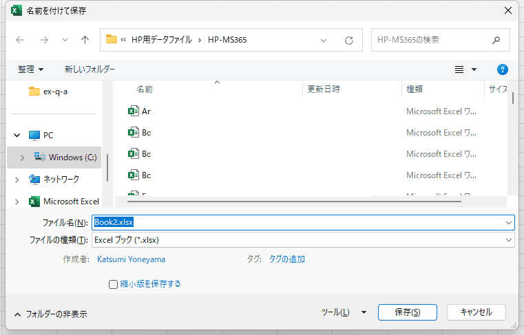524x335 pixels.
Task: Click the up-one-level arrow icon
Action: 85,40
